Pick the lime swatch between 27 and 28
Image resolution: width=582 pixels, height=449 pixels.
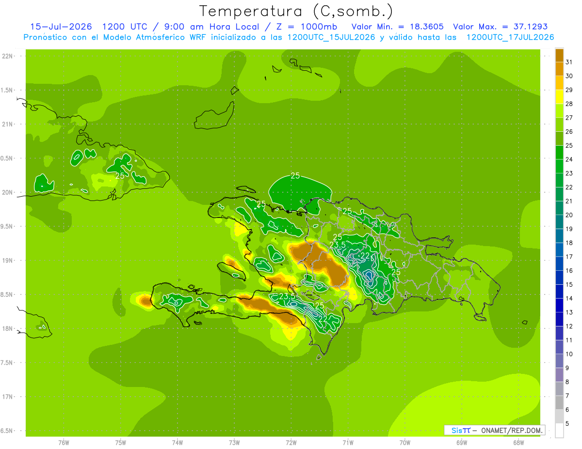point(559,111)
